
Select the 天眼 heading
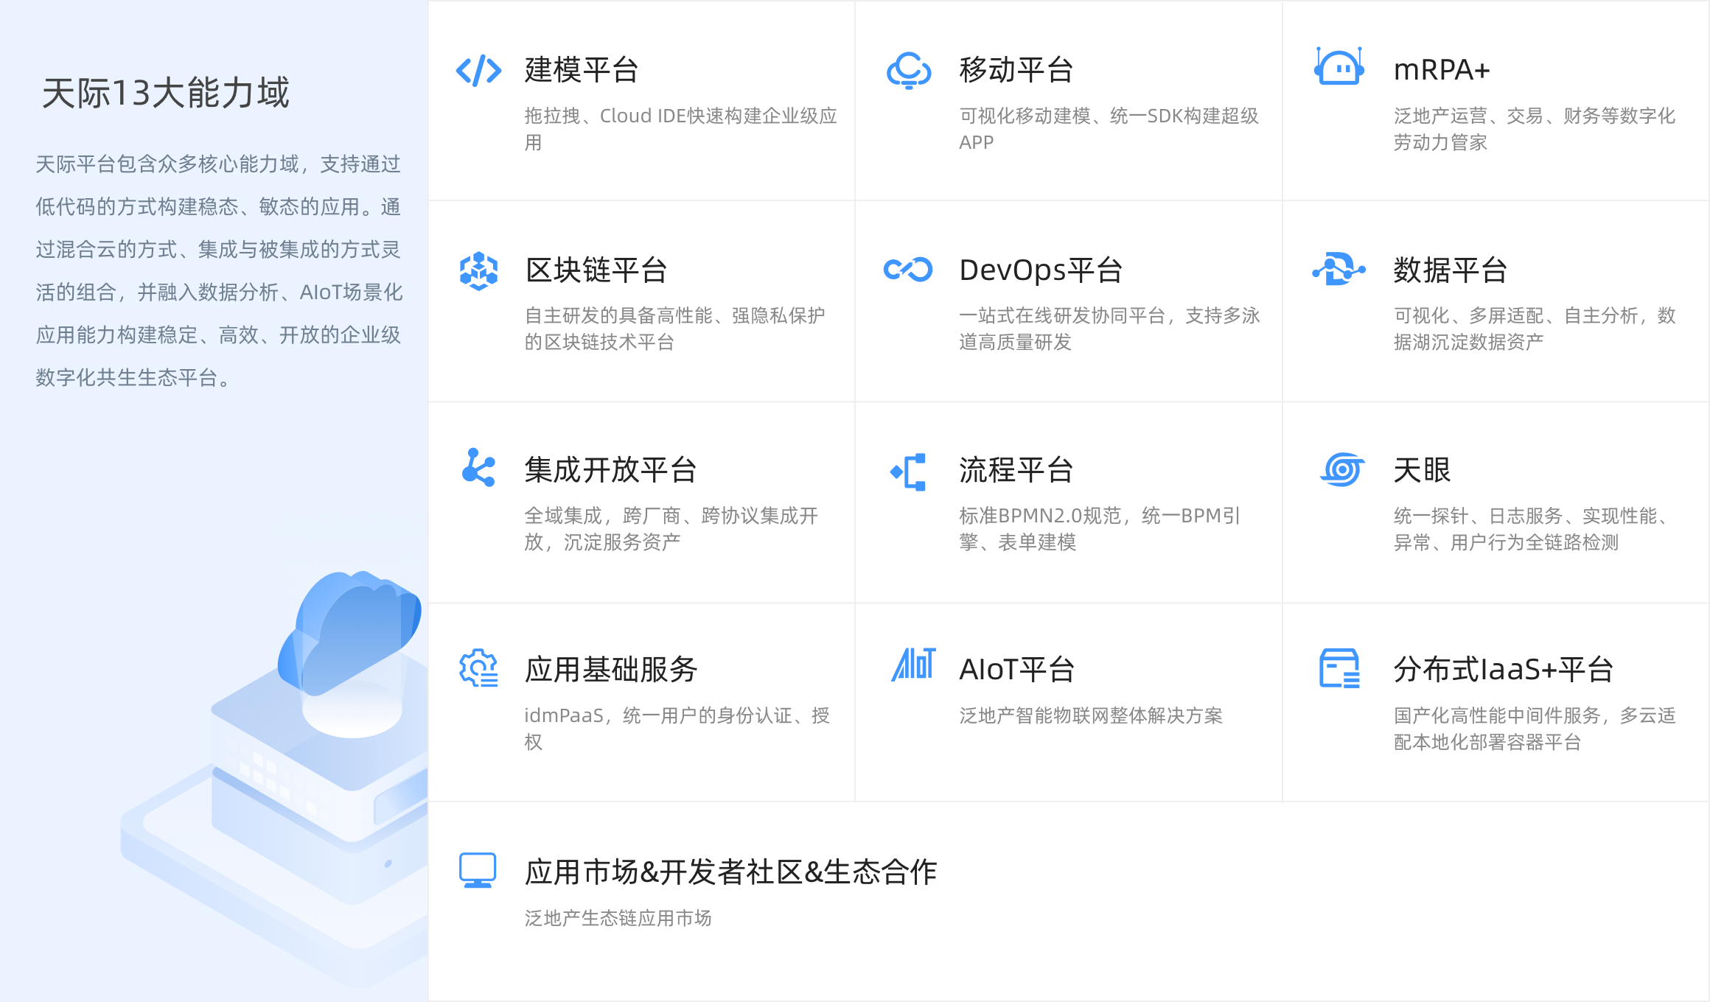point(1422,470)
